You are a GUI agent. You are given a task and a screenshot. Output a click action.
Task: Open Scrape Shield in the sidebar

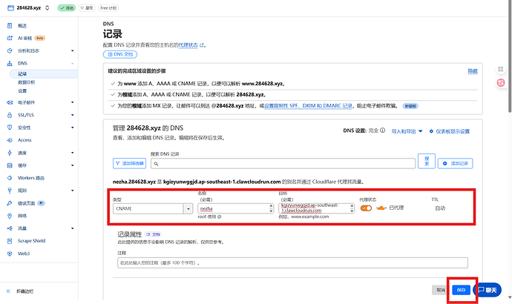pyautogui.click(x=31, y=241)
